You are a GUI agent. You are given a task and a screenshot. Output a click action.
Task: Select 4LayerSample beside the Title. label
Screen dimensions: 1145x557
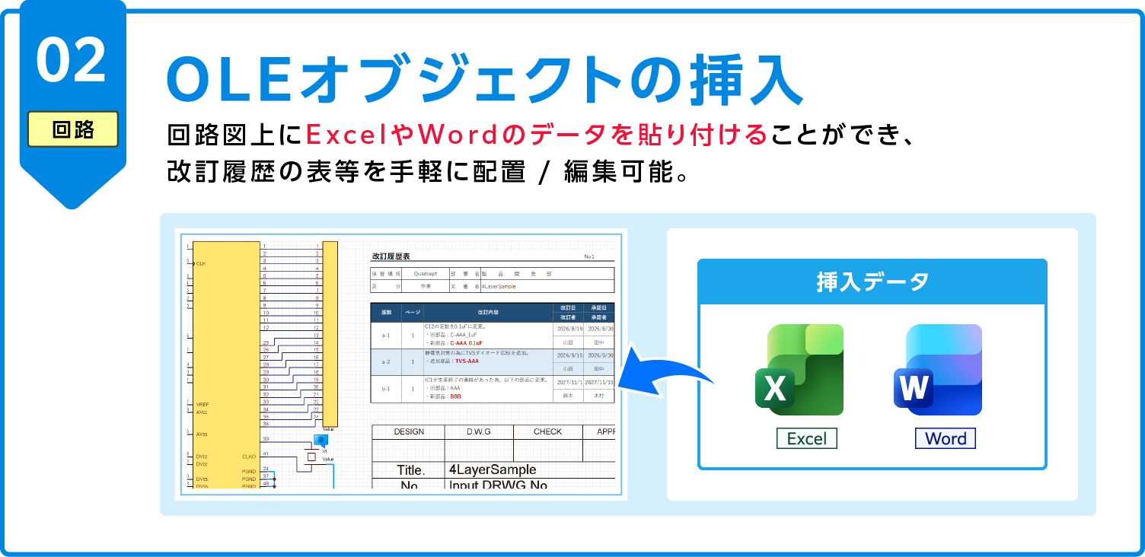coord(493,469)
